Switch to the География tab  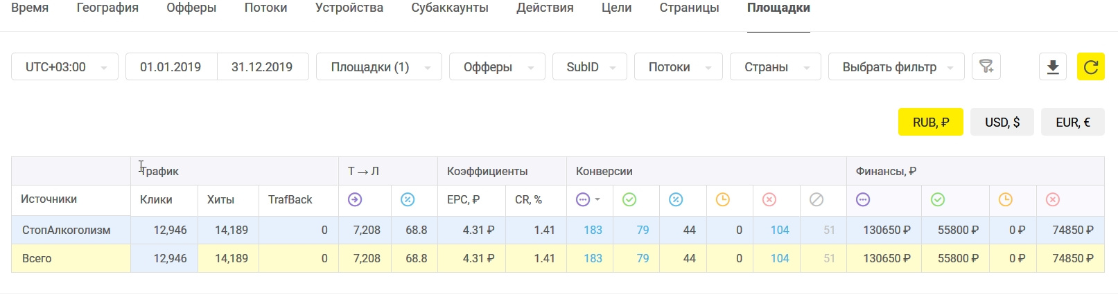107,8
